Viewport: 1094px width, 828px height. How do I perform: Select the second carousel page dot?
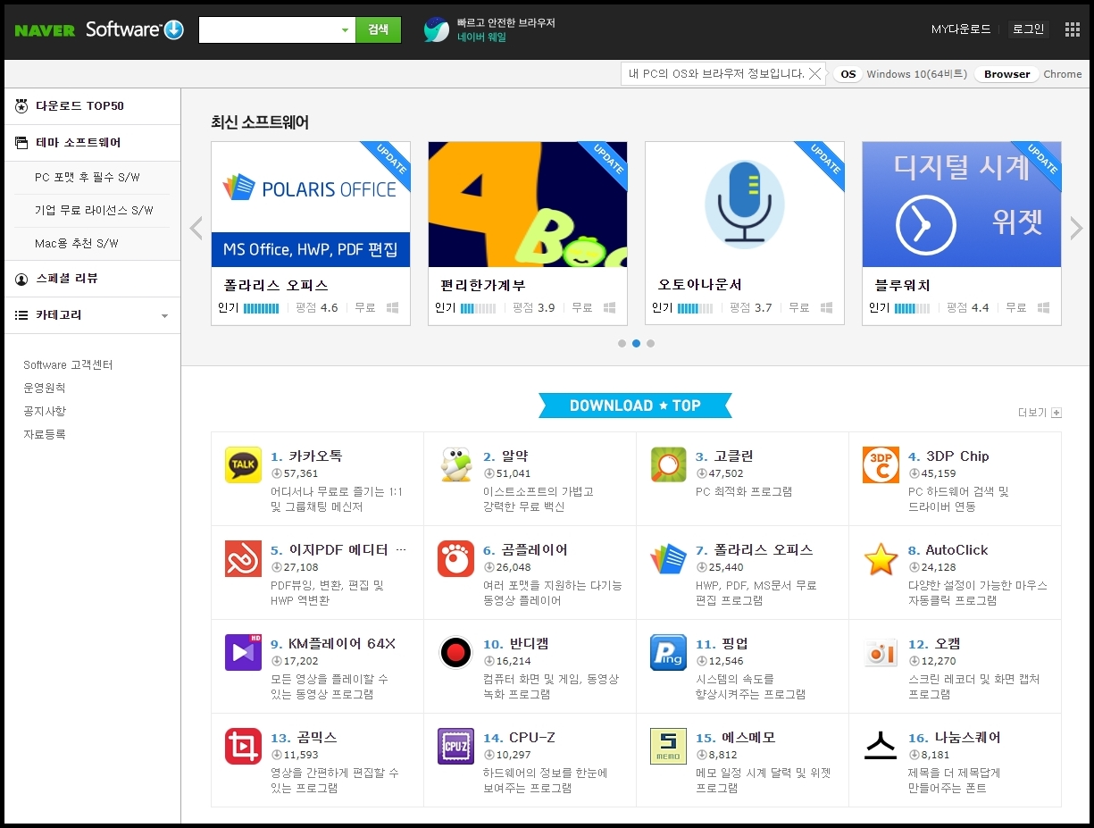tap(636, 343)
